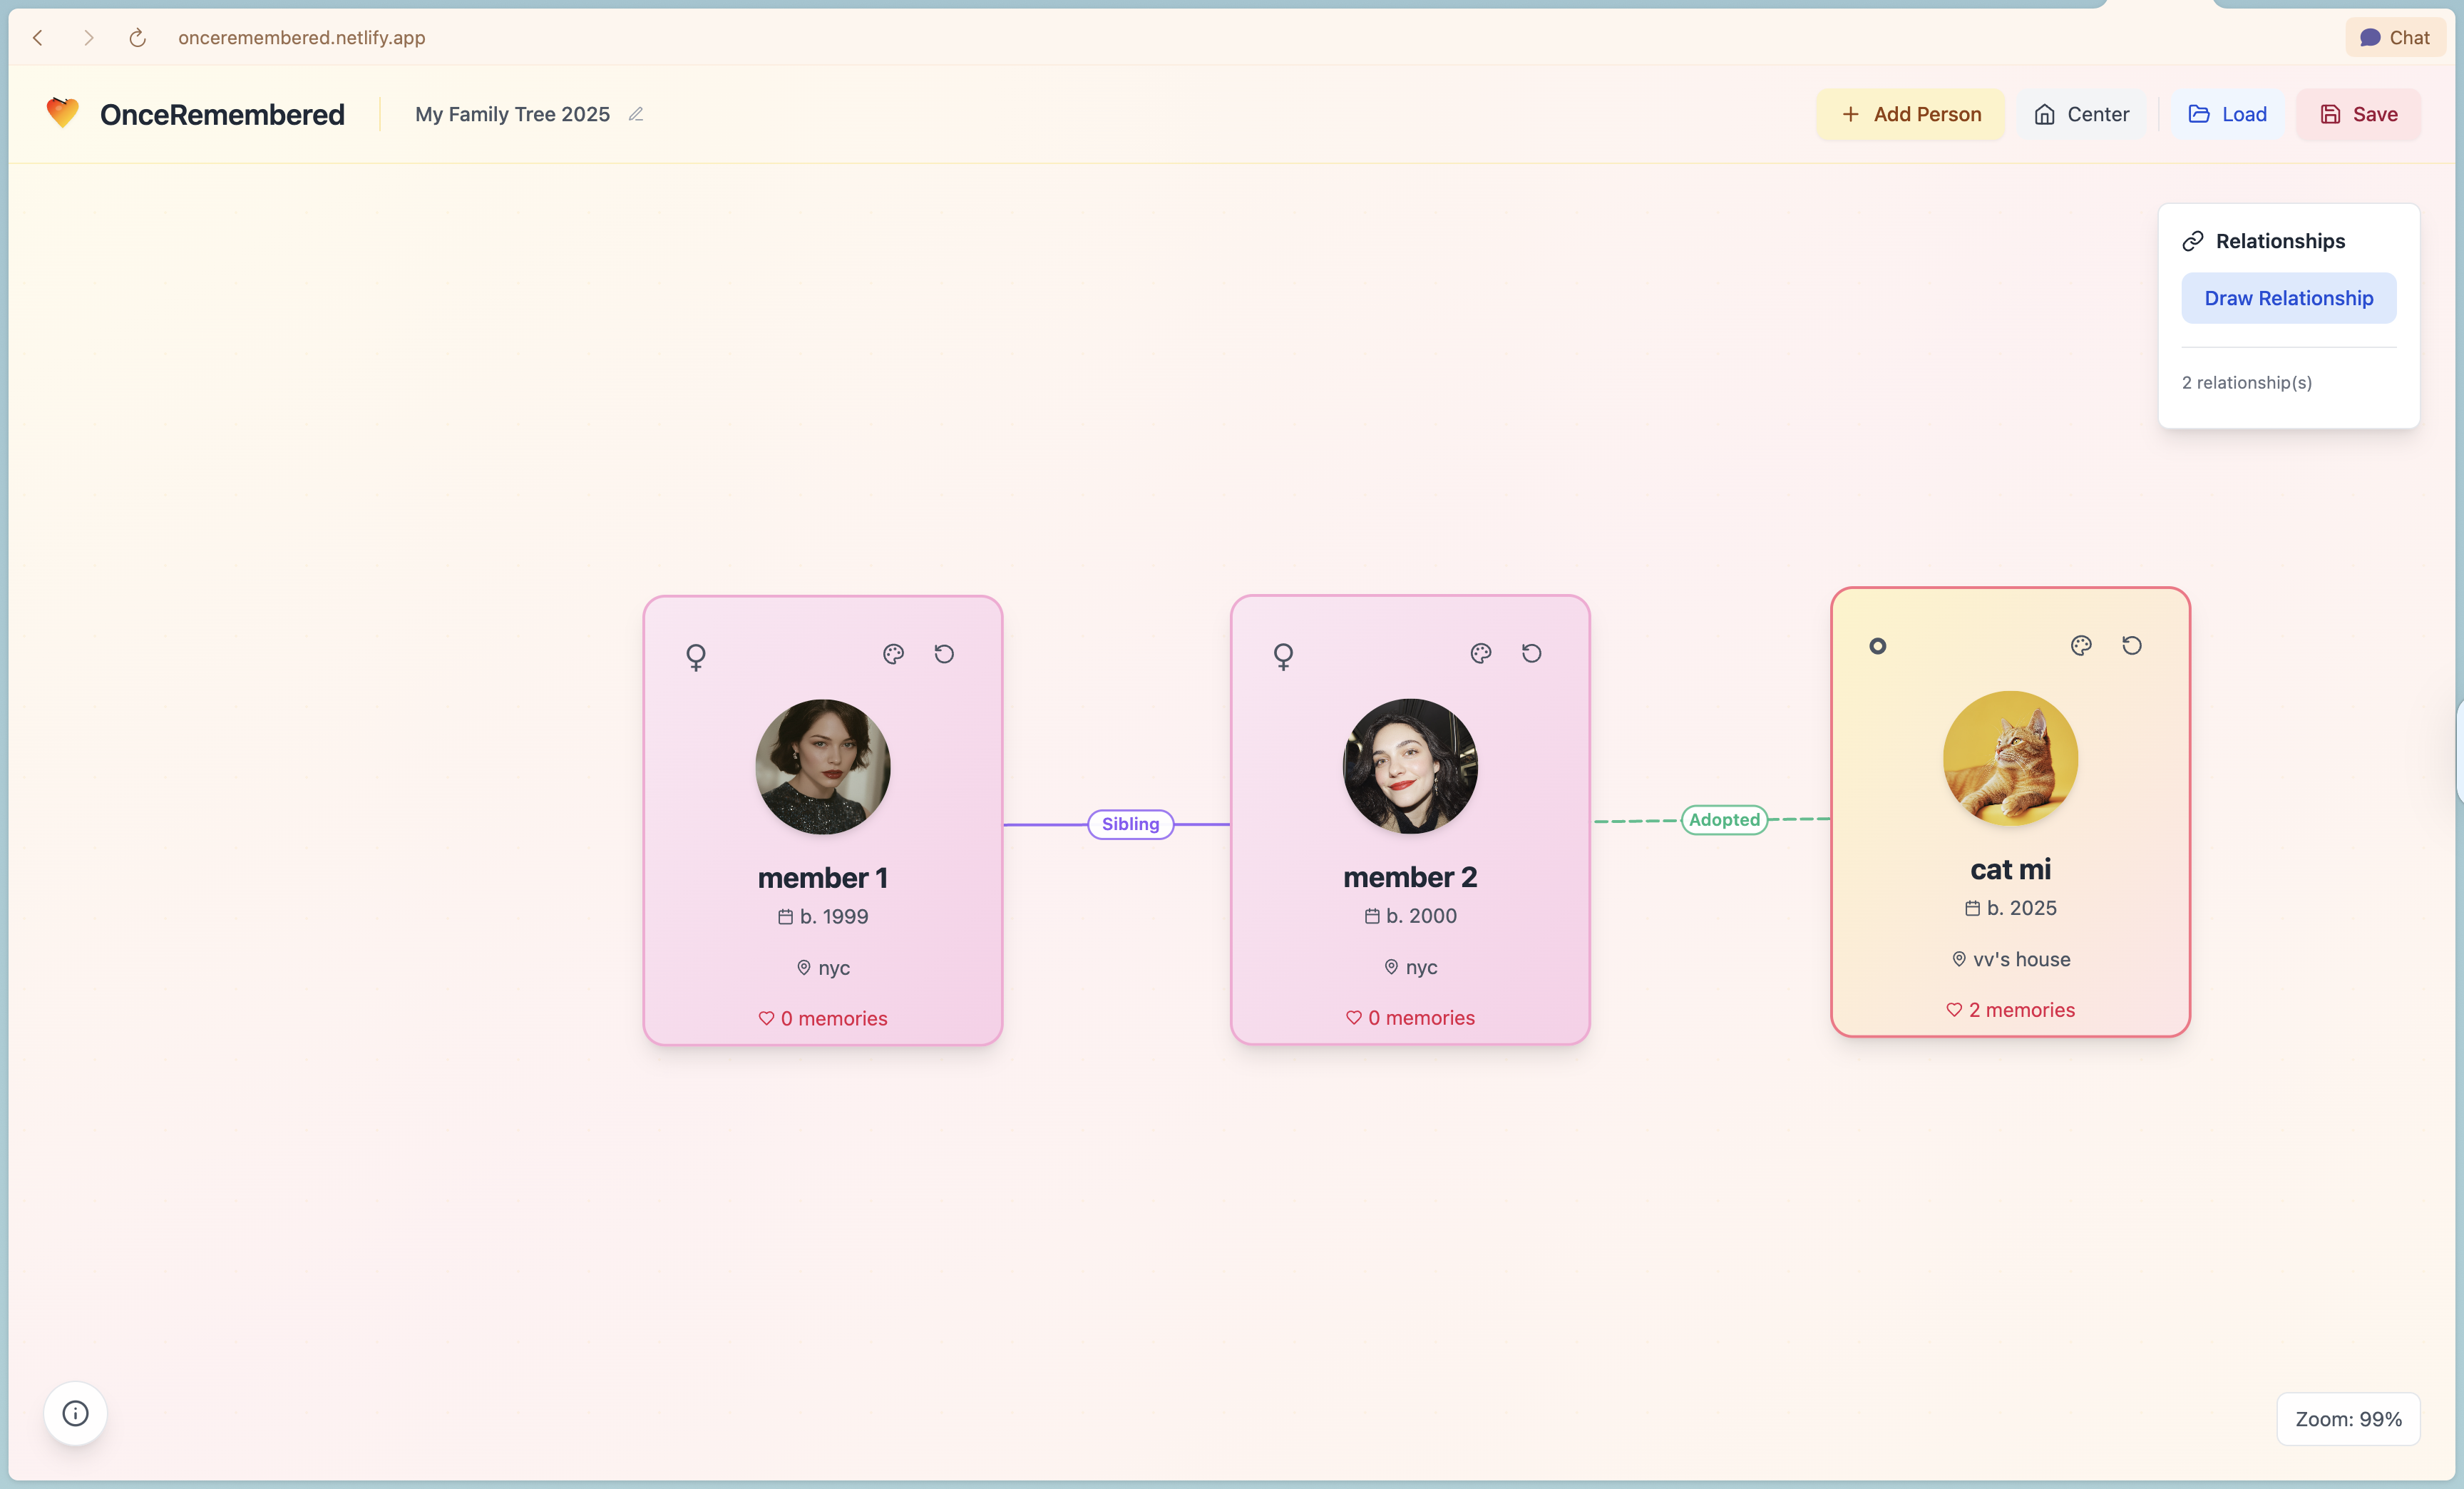Click the Center view button

point(2081,114)
